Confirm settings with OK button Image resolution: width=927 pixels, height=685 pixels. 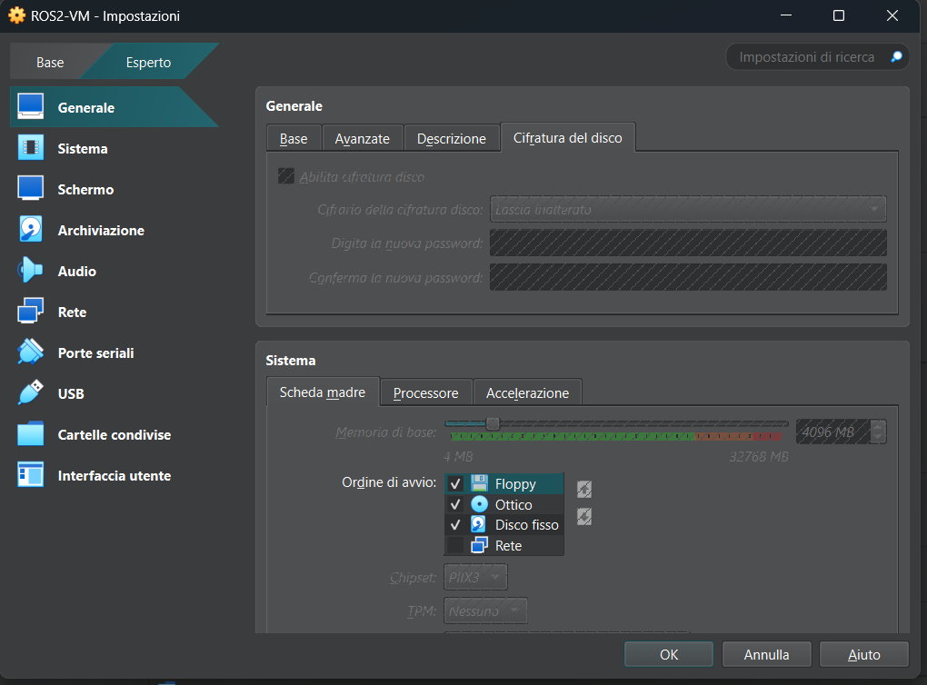coord(669,654)
